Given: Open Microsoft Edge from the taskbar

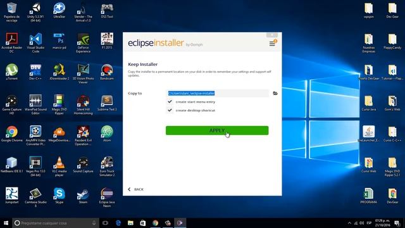Looking at the screenshot, I should [118, 223].
